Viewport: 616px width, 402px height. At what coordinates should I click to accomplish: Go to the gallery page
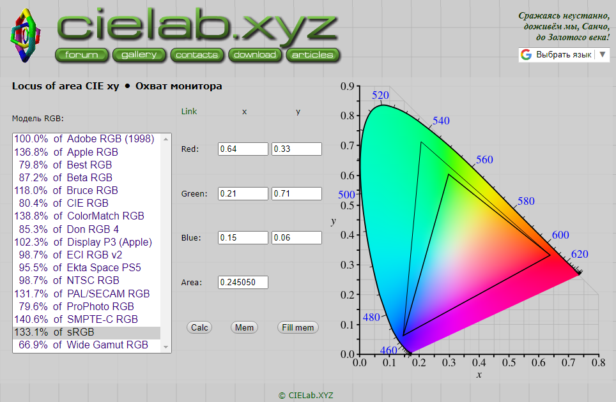coord(139,55)
